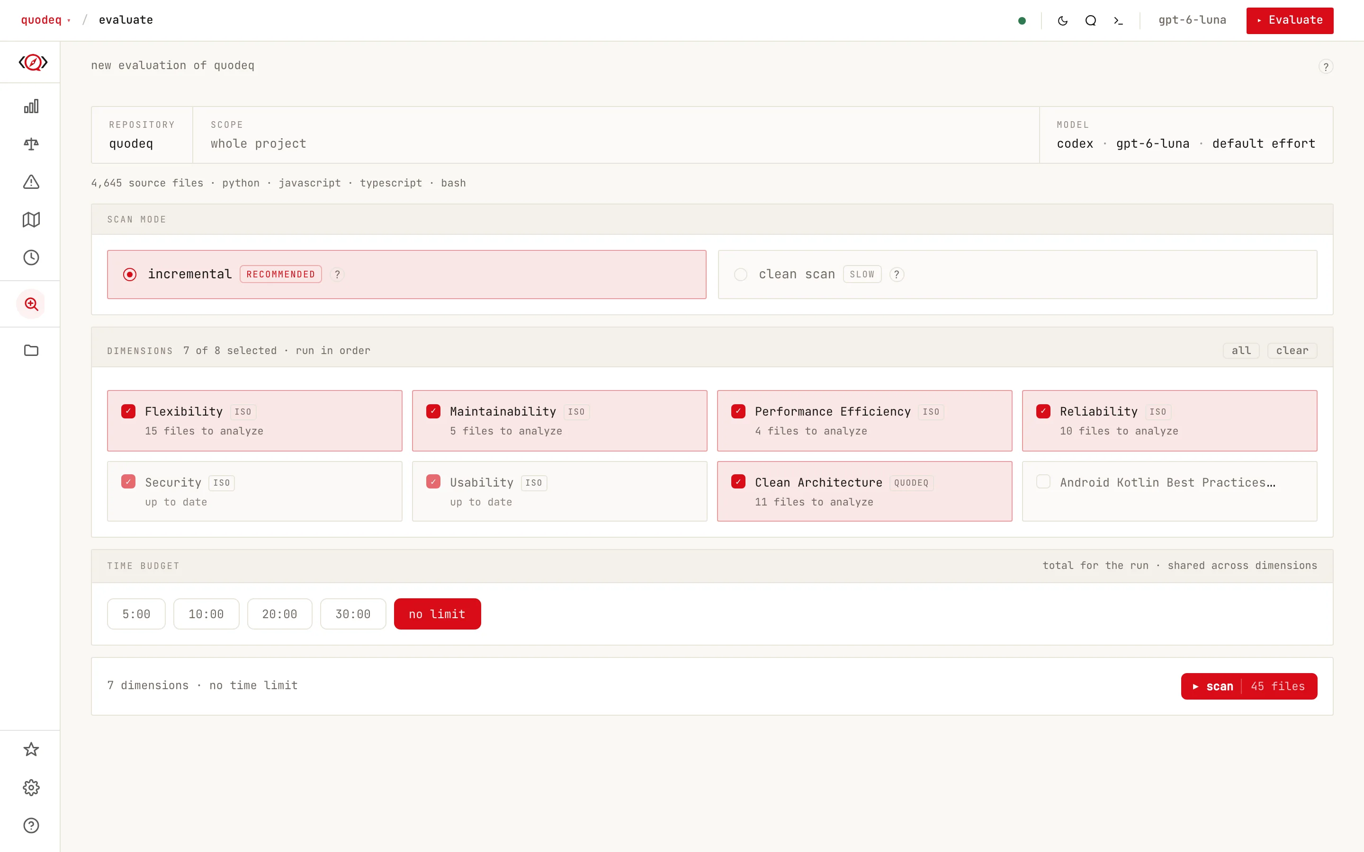Uncheck the Reliability dimension checkbox

pyautogui.click(x=1043, y=411)
